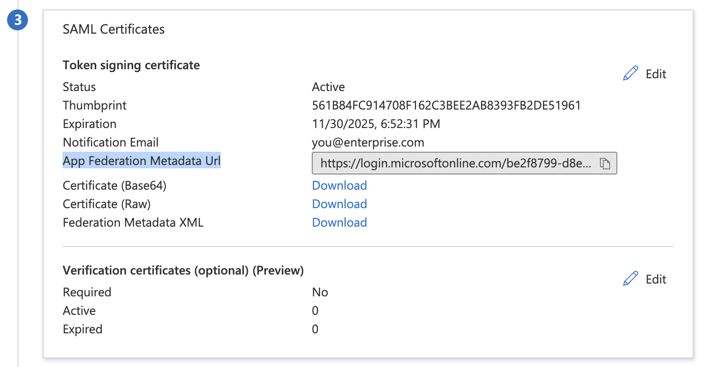Select the pencil icon beside Verification certificates Edit
Screen dimensions: 705x367
(x=630, y=278)
